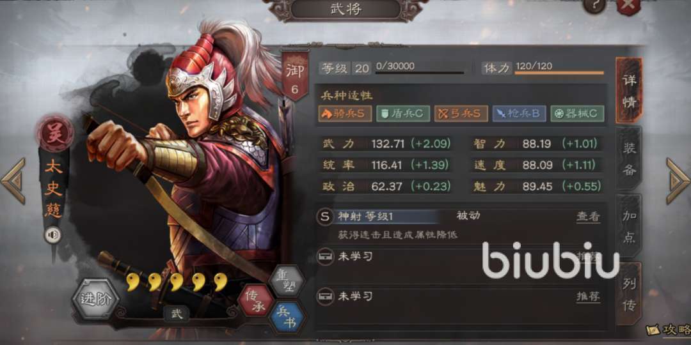Select the 枪兵B troop type badge
This screenshot has width=691, height=345.
pos(519,114)
